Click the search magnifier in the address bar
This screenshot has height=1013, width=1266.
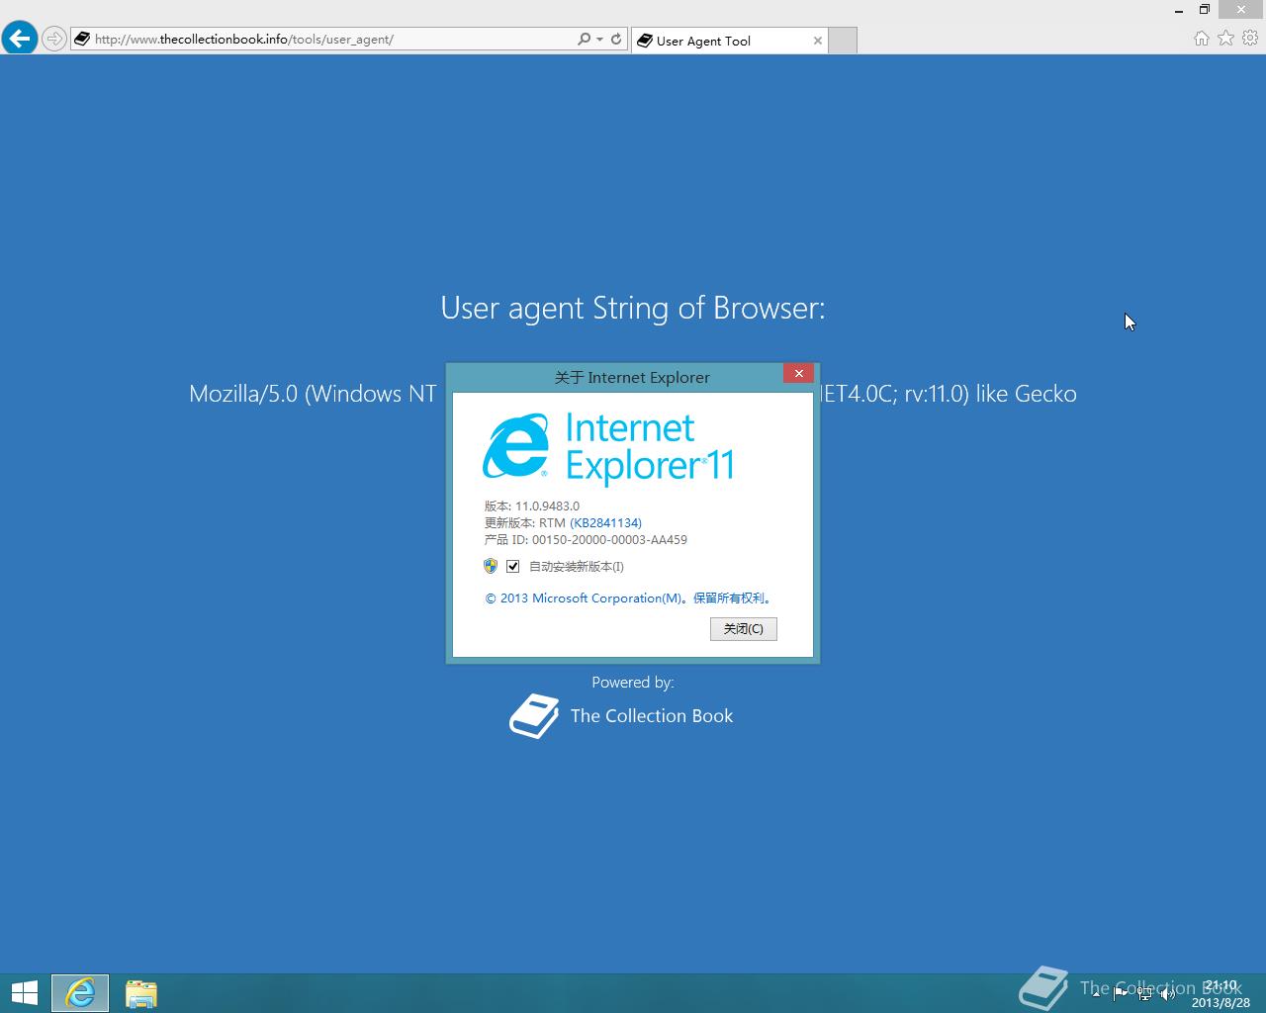click(584, 40)
